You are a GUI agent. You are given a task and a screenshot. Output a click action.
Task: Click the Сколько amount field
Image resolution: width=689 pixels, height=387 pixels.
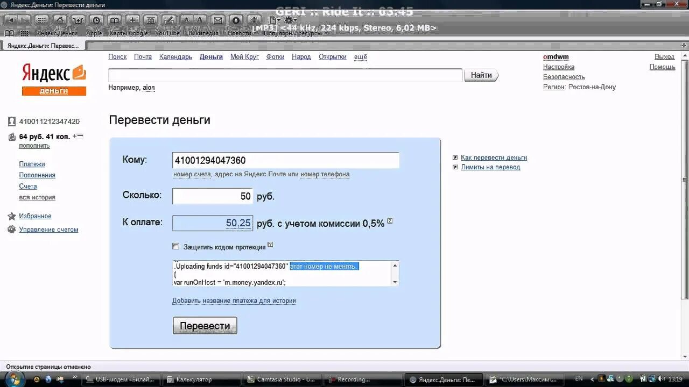[x=213, y=196]
